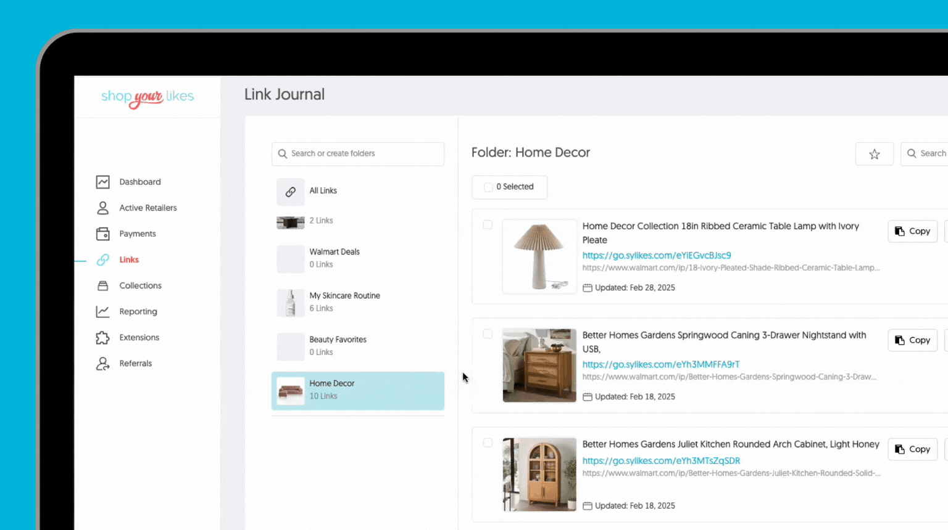
Task: Click the All Links chain icon
Action: coord(291,192)
